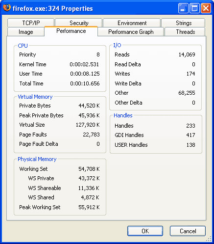Image resolution: width=214 pixels, height=244 pixels.
Task: Switch to the Image tab
Action: coord(26,32)
